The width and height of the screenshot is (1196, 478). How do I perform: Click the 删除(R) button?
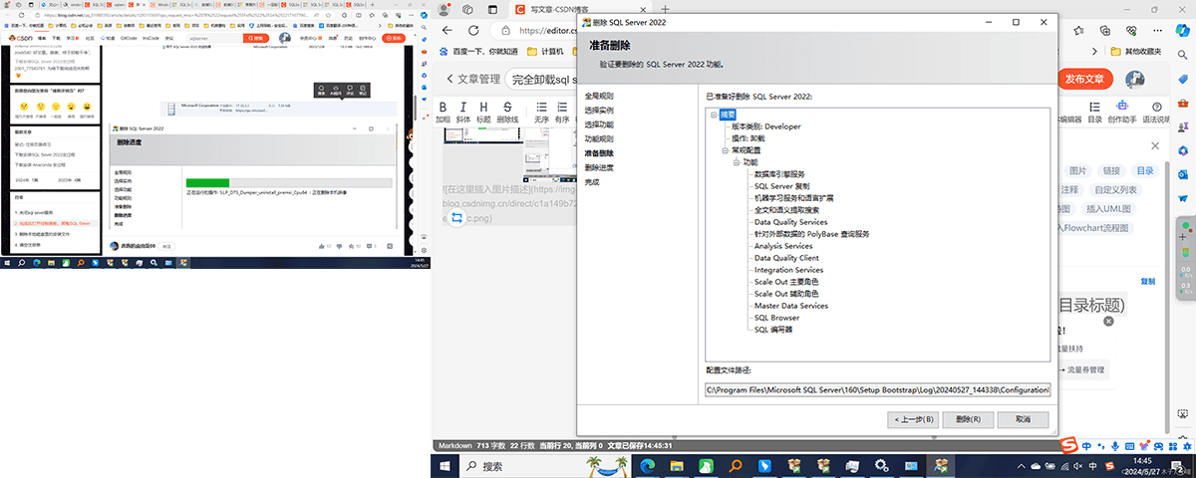click(969, 419)
